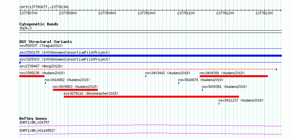Click ruler position 137781200
The width and height of the screenshot is (291, 138).
coord(225,13)
